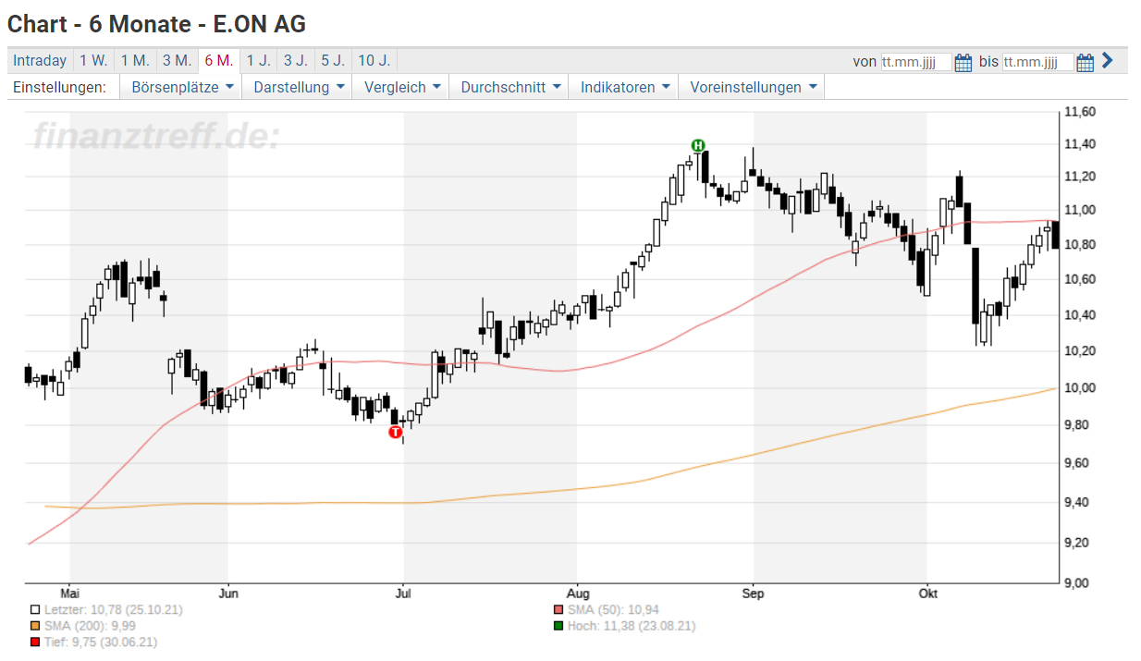The width and height of the screenshot is (1141, 661).
Task: Select the 1 J. time range tab
Action: pos(259,61)
